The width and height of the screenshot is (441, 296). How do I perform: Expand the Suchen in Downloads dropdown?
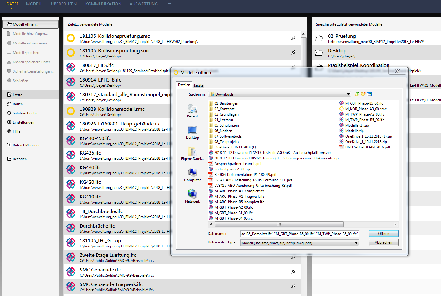tap(348, 94)
